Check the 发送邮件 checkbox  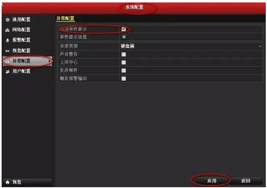124,70
